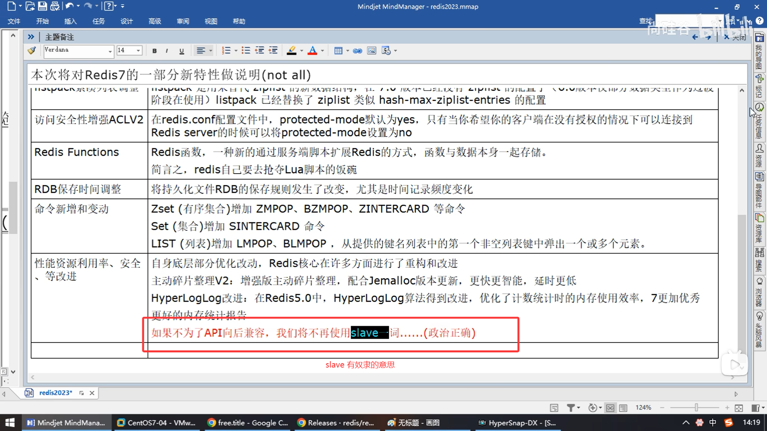The width and height of the screenshot is (767, 431).
Task: Toggle italic formatting
Action: point(167,51)
